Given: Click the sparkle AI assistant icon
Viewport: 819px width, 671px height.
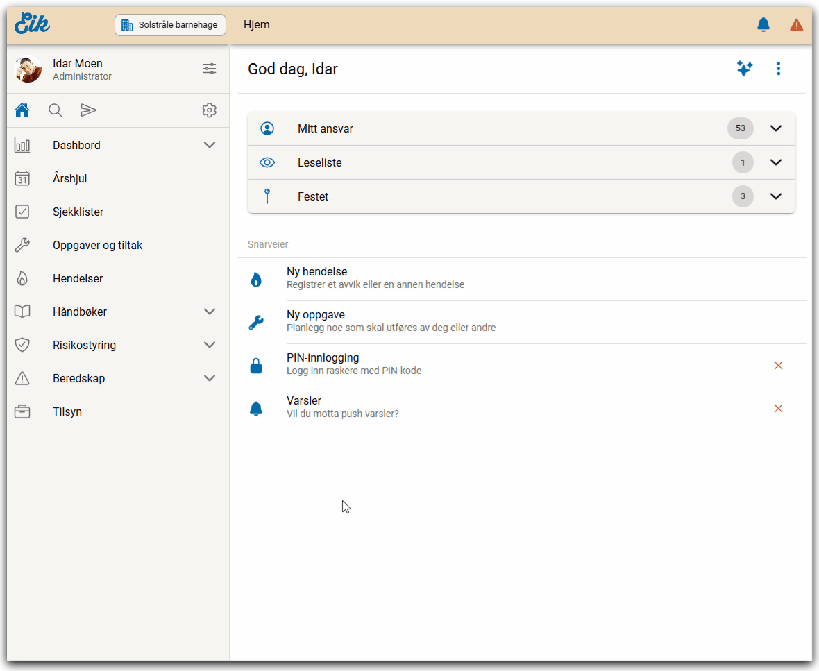Looking at the screenshot, I should (745, 69).
